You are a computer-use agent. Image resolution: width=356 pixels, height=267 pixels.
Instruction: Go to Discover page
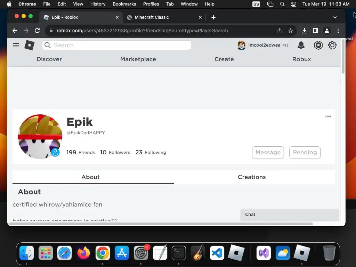pyautogui.click(x=49, y=59)
